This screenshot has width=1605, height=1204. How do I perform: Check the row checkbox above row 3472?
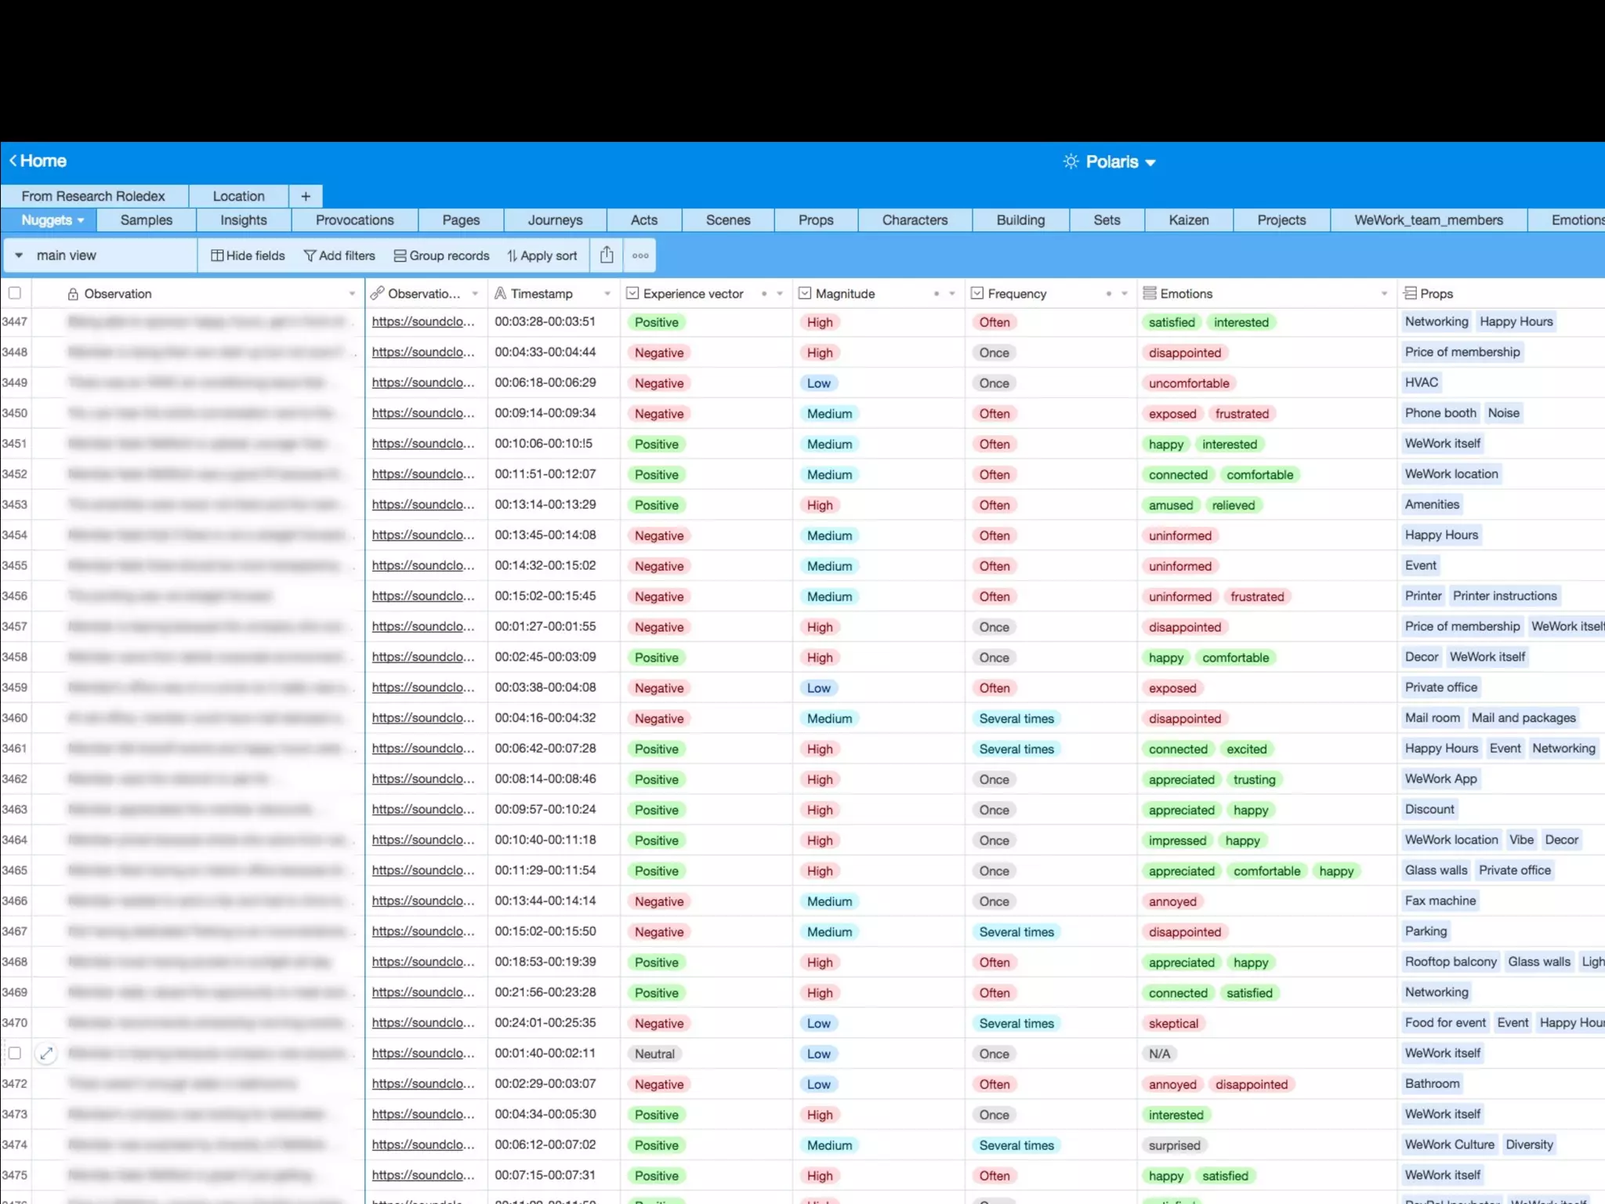tap(15, 1053)
